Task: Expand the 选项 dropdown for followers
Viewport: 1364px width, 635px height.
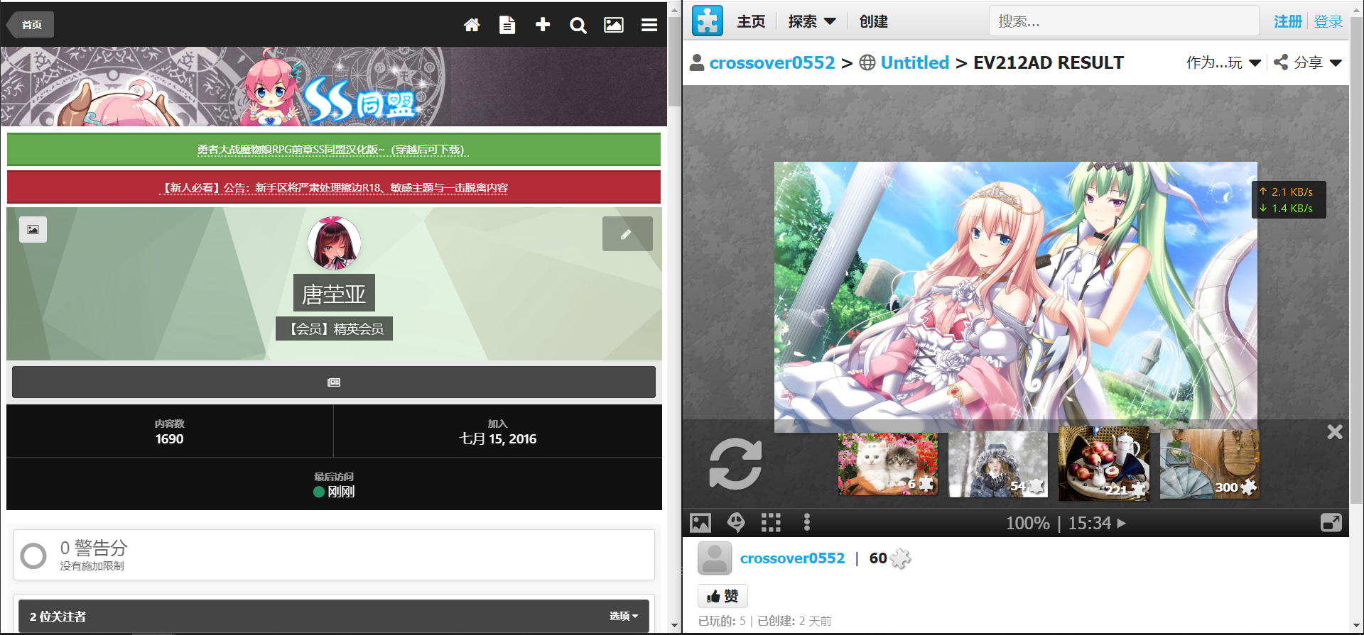Action: click(624, 616)
